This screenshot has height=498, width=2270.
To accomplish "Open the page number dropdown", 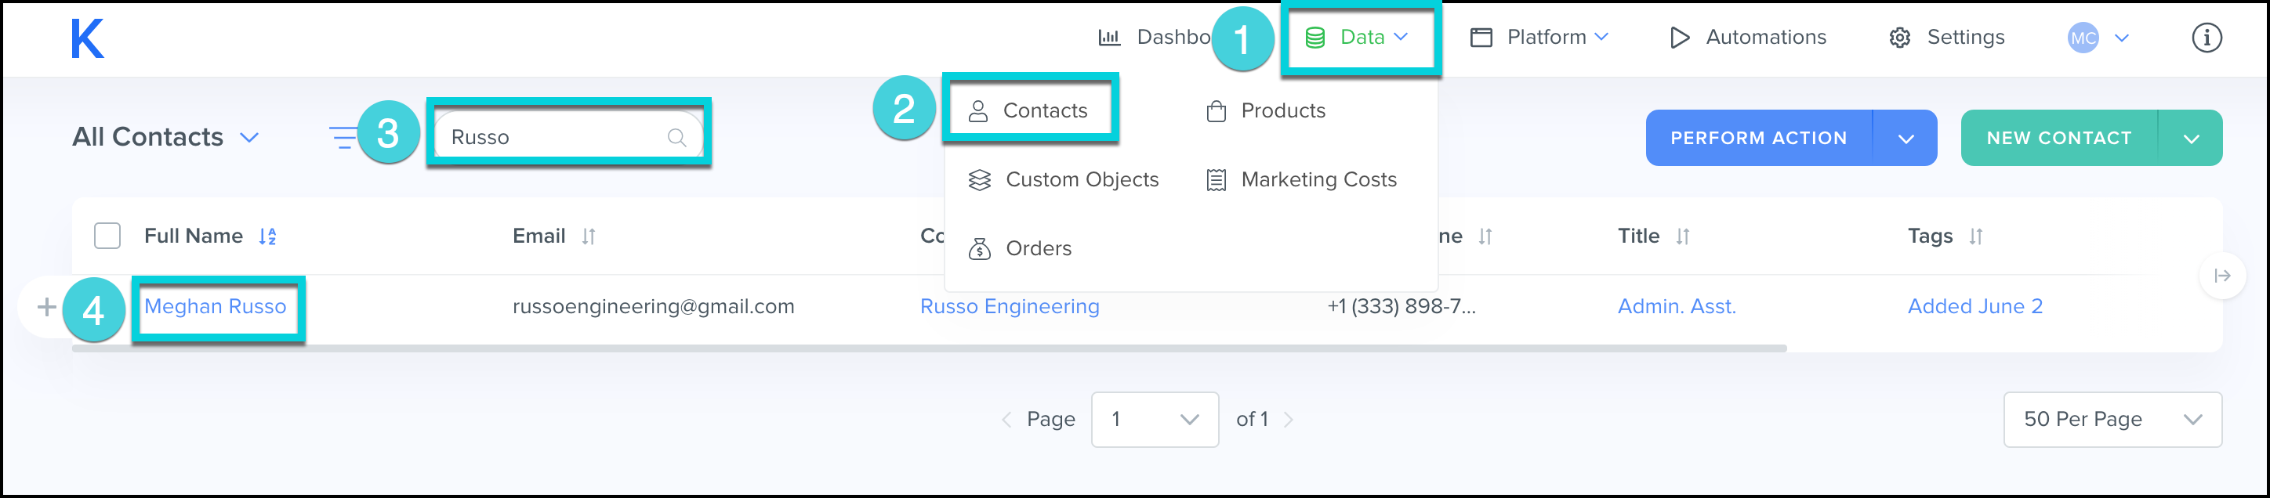I will pos(1155,420).
